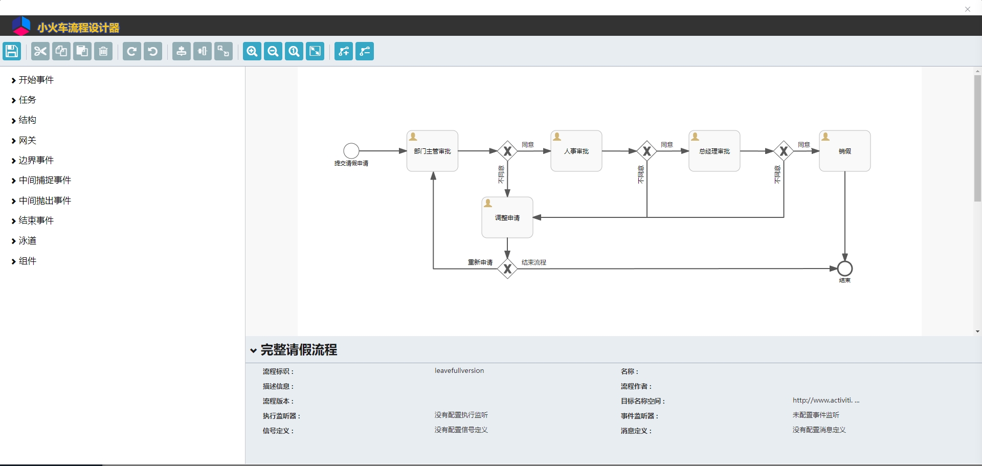The image size is (982, 466).
Task: Click the Align horizontal icon
Action: tap(203, 51)
